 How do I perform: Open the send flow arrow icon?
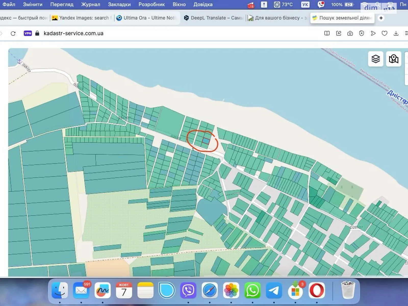tap(373, 33)
